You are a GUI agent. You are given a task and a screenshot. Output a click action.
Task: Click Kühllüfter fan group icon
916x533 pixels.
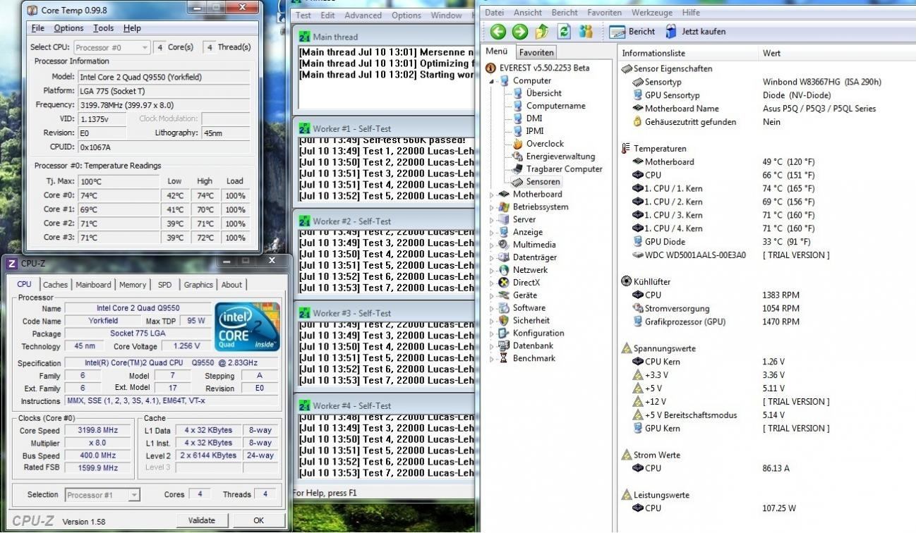click(x=626, y=281)
